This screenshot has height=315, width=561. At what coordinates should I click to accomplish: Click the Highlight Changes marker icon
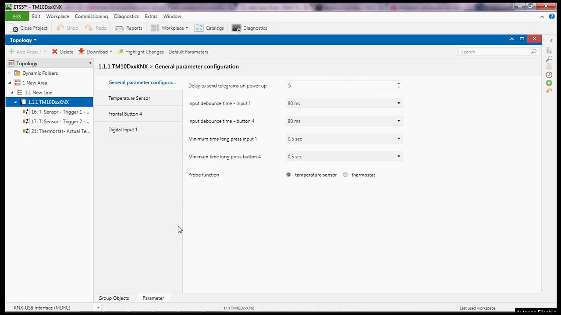pyautogui.click(x=120, y=52)
